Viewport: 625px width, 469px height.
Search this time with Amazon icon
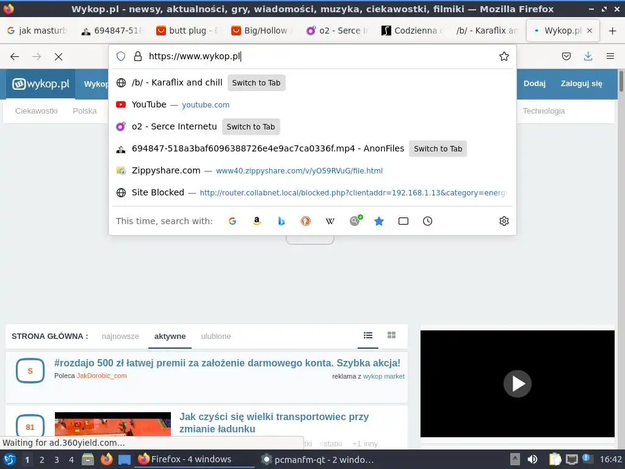(257, 221)
